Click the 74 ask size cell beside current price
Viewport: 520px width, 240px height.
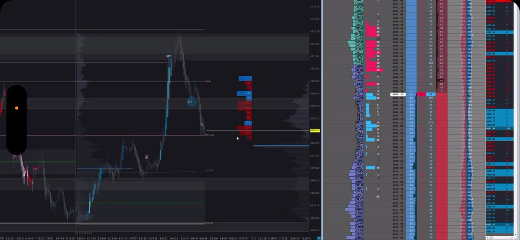[x=430, y=94]
